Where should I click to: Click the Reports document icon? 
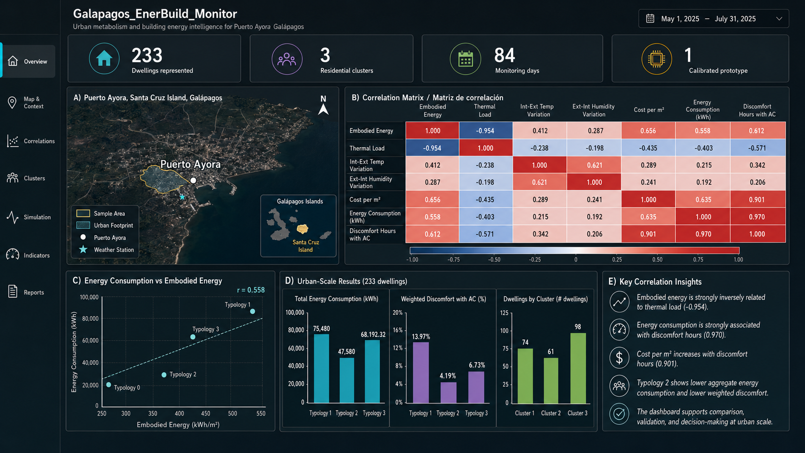[x=13, y=292]
